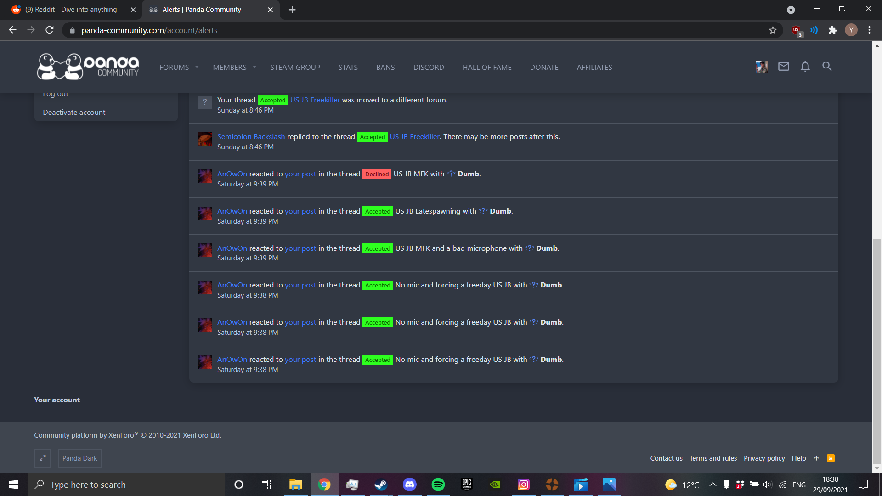
Task: Click the user avatar in navbar
Action: pyautogui.click(x=761, y=67)
